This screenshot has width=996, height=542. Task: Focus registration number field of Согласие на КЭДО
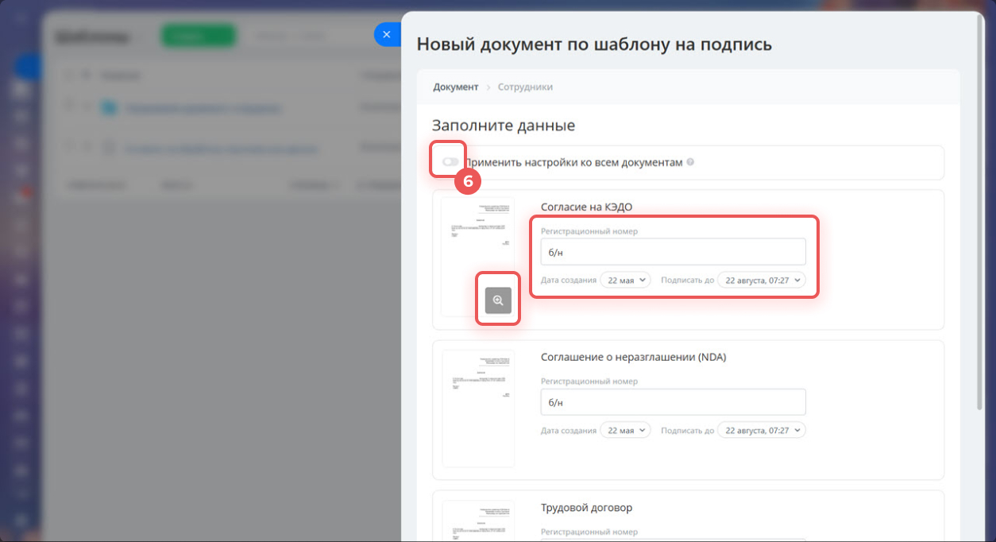tap(673, 252)
